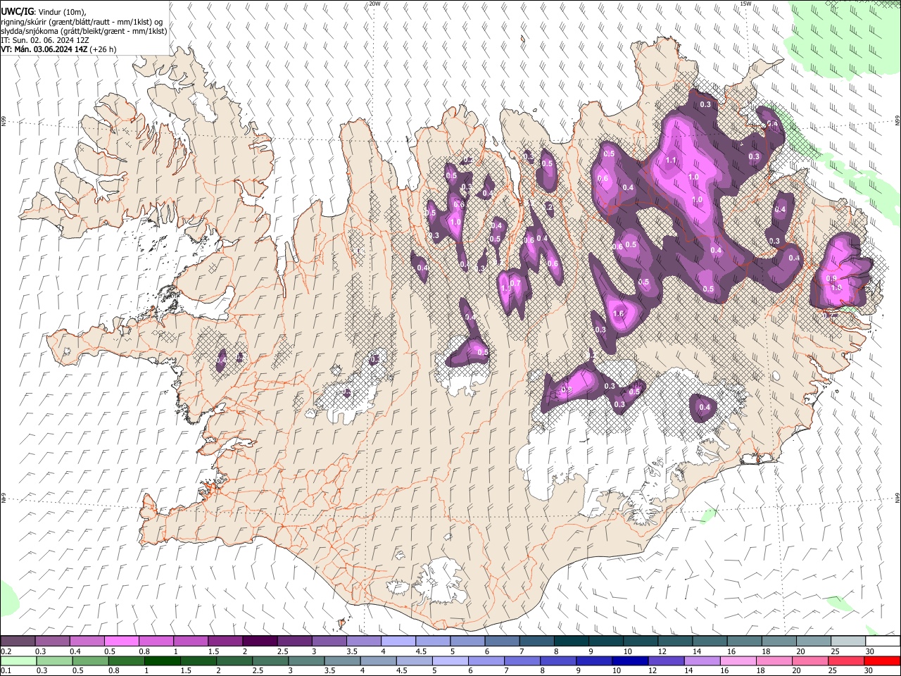Image resolution: width=901 pixels, height=676 pixels.
Task: Click the UWC/IG title text
Action: coord(16,12)
